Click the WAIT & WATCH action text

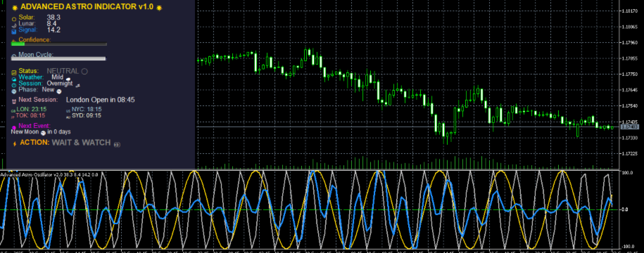click(81, 143)
